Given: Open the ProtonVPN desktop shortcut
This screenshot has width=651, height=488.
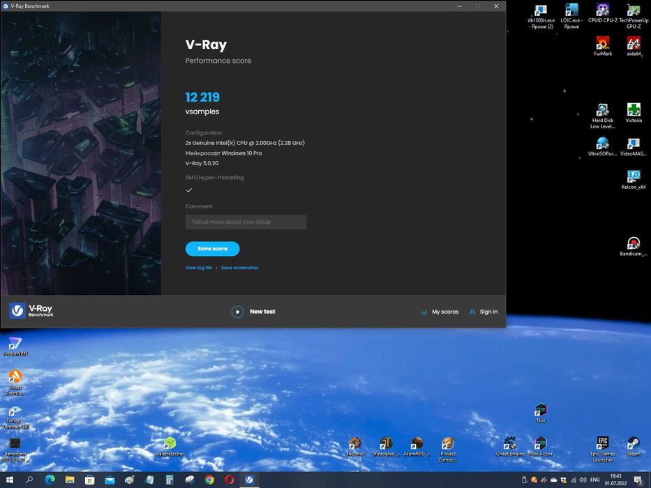Looking at the screenshot, I should click(15, 346).
